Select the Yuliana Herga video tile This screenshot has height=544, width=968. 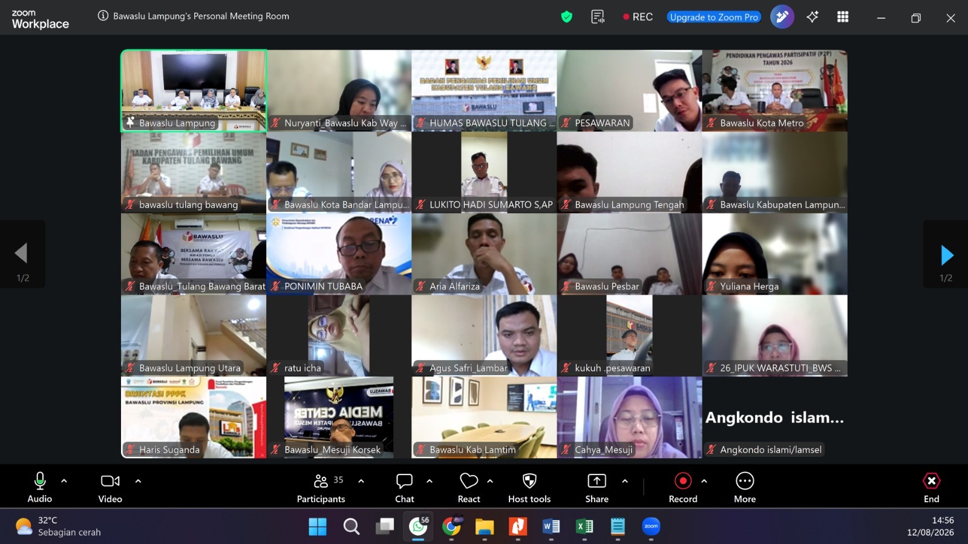pos(774,254)
